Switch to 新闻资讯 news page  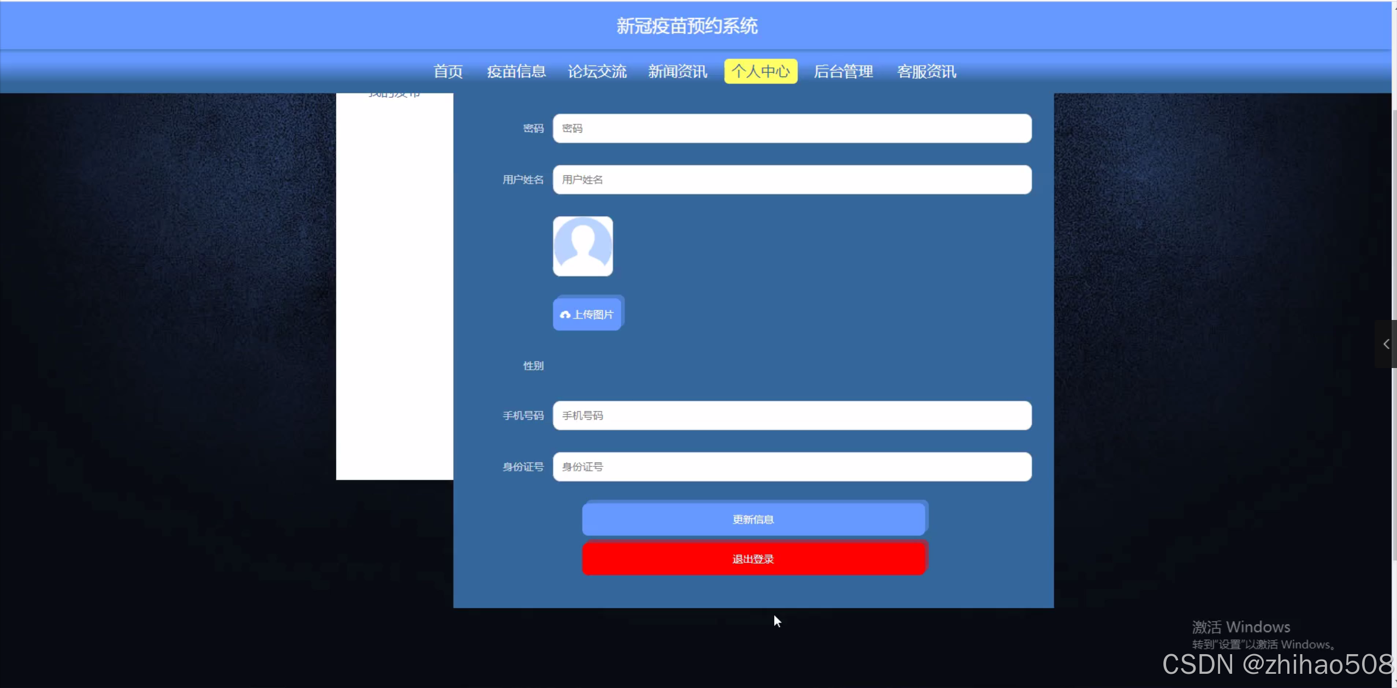(x=677, y=72)
